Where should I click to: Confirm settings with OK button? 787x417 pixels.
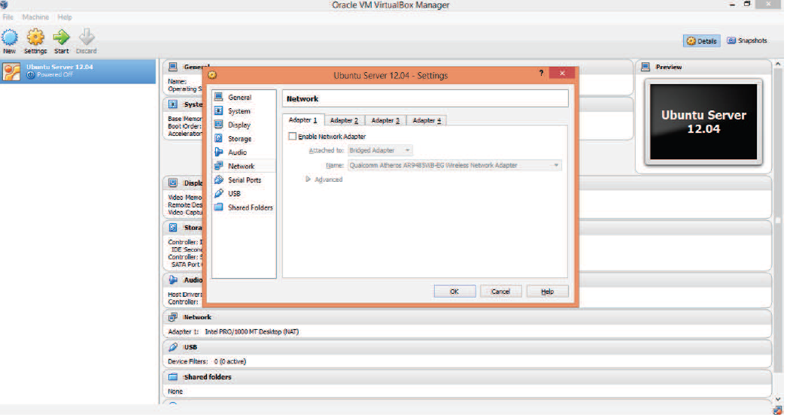pos(454,292)
